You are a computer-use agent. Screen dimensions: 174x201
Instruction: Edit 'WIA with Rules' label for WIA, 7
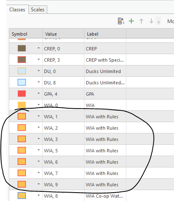105,173
